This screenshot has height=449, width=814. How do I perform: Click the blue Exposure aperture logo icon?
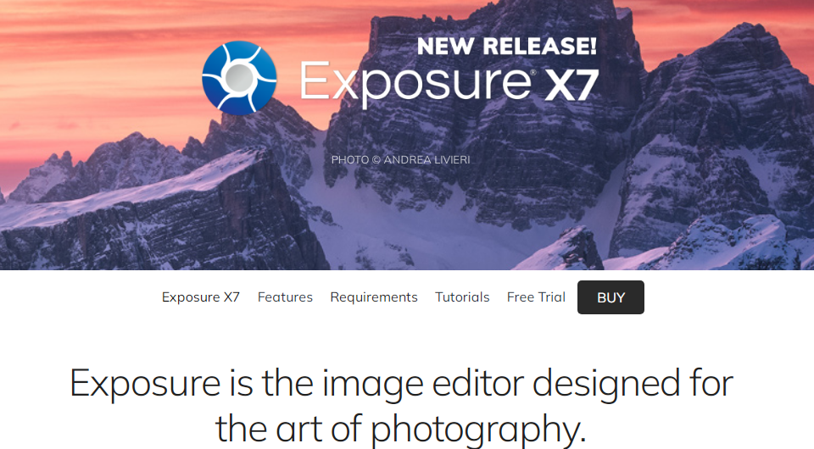pyautogui.click(x=239, y=78)
